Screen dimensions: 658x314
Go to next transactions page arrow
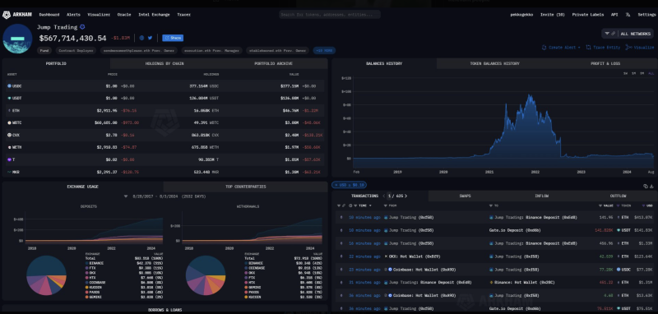click(x=405, y=196)
